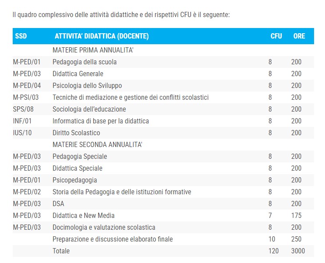Image resolution: width=325 pixels, height=263 pixels.
Task: Select Sociologia dell'educazione text
Action: (89, 109)
